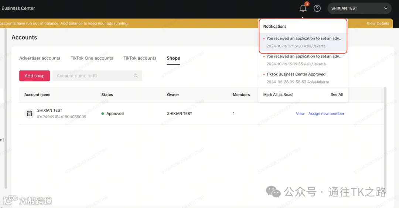Click the Accounts page heading
399x208 pixels.
[x=24, y=37]
